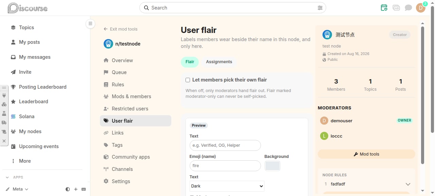Open the Text color Dark dropdown
Screen dimensions: 435x196
click(x=227, y=186)
